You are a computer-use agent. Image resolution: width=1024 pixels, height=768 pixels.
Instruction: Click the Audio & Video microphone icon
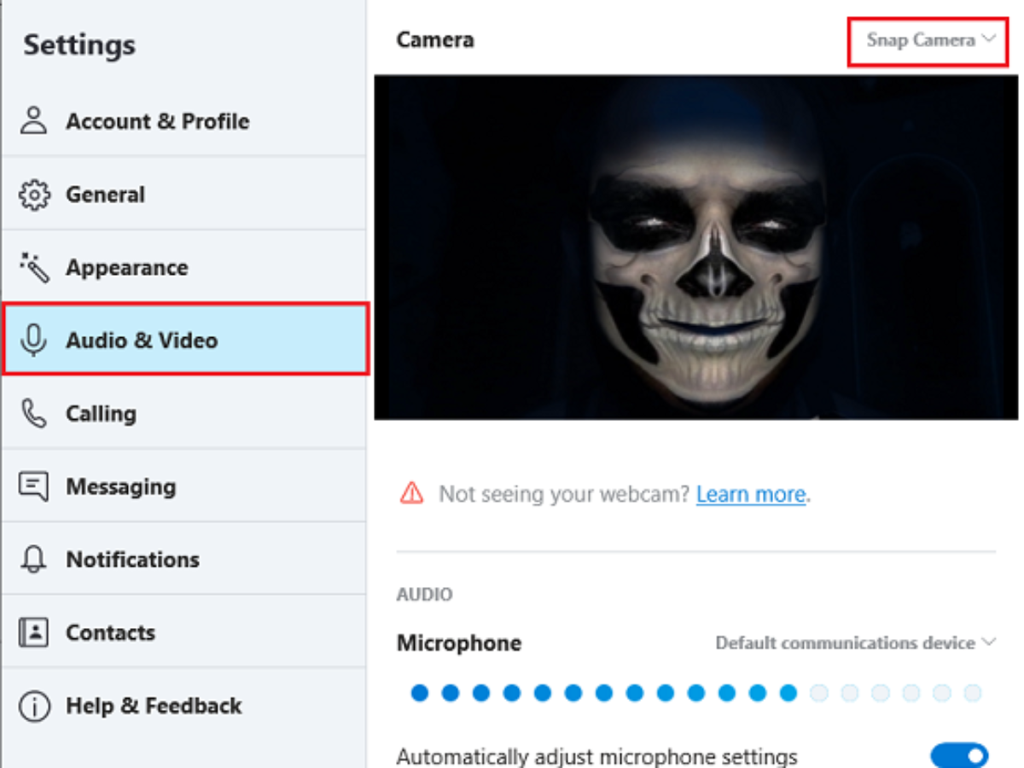(x=34, y=340)
